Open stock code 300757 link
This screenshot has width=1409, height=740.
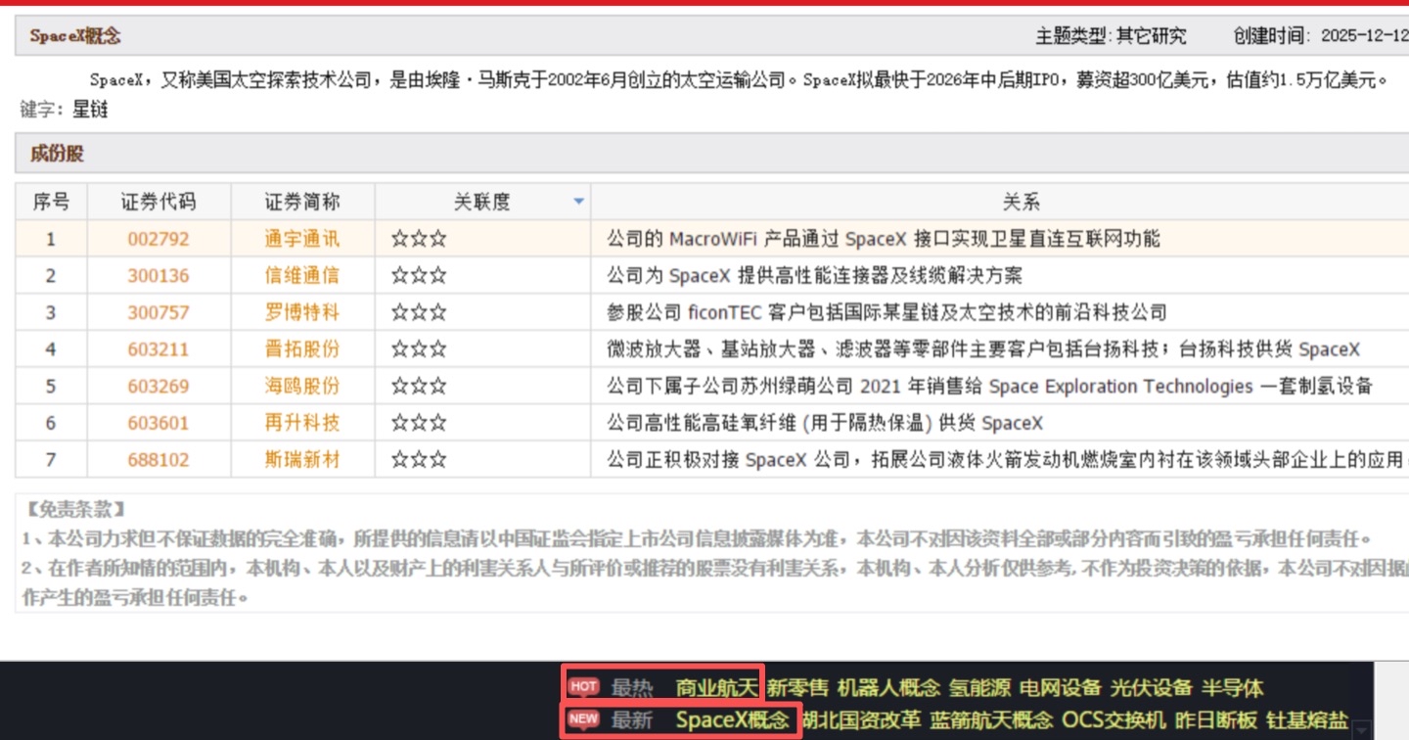coord(159,313)
